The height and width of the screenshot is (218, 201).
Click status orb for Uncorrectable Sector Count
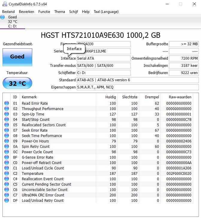coord(7,190)
